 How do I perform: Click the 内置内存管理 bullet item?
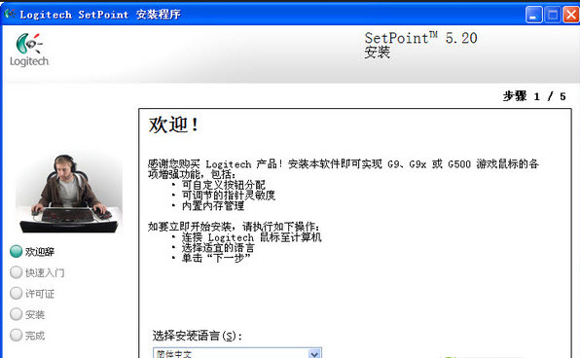[213, 205]
